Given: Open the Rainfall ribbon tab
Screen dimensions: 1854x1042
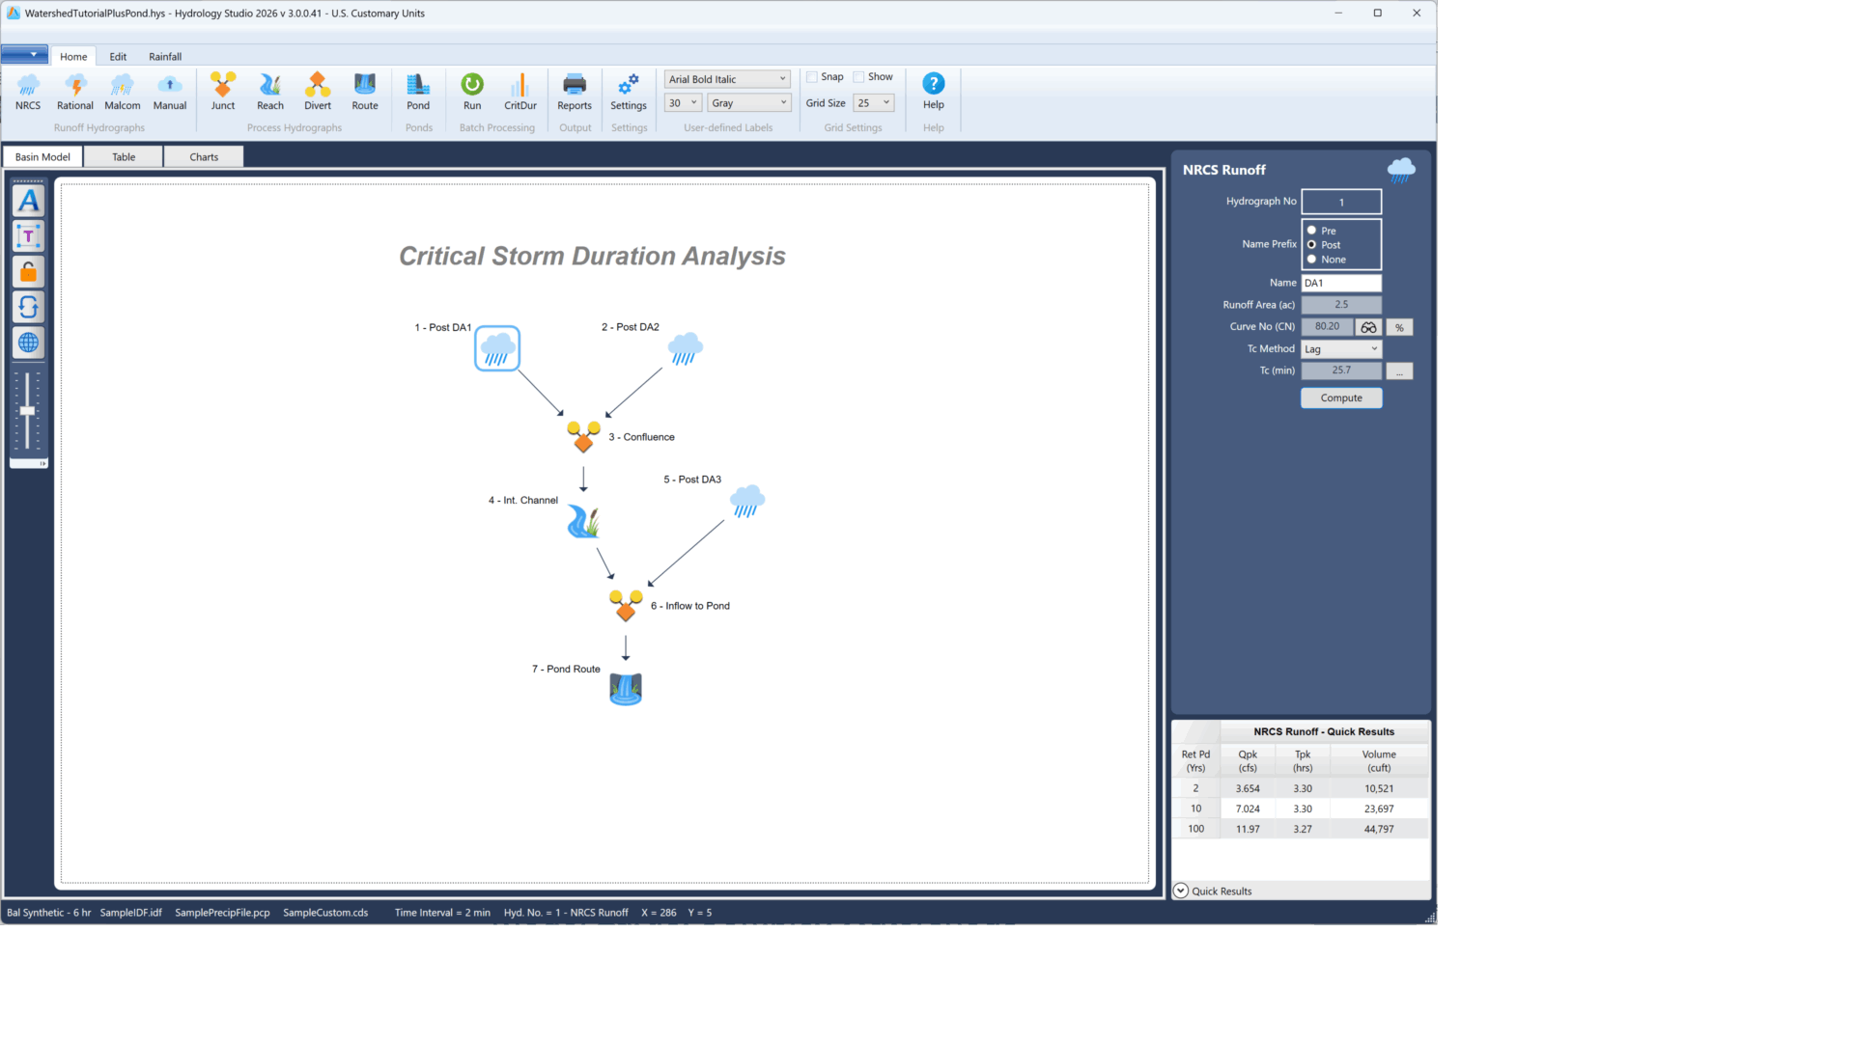Looking at the screenshot, I should click(x=165, y=57).
